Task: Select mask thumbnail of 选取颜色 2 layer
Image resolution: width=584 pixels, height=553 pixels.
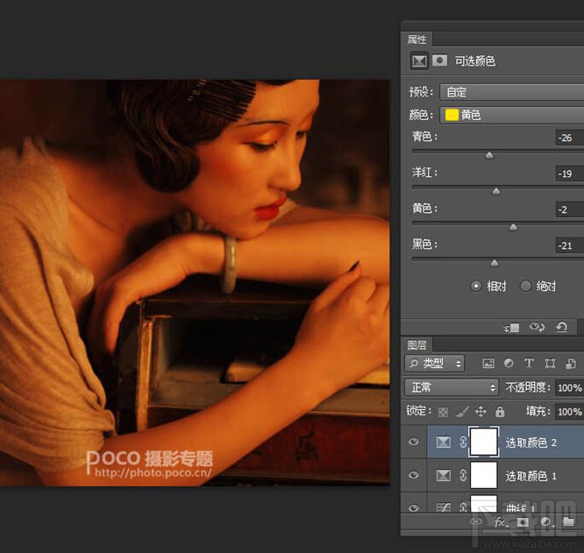Action: 484,442
